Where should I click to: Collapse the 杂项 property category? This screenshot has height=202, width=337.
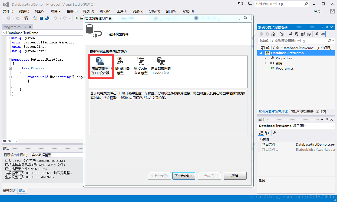tap(259, 139)
